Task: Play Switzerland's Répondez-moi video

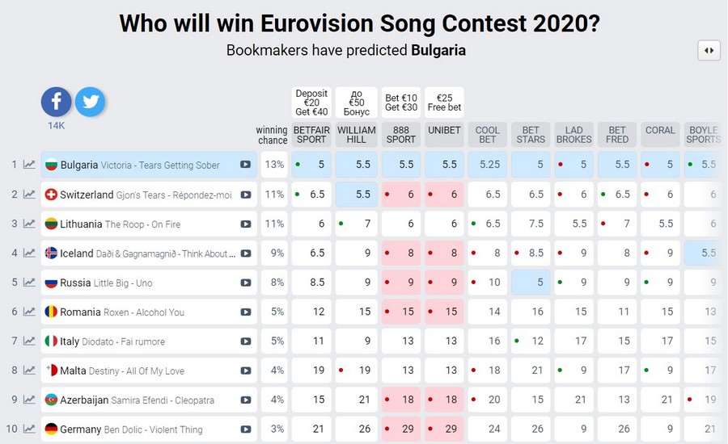Action: [245, 195]
